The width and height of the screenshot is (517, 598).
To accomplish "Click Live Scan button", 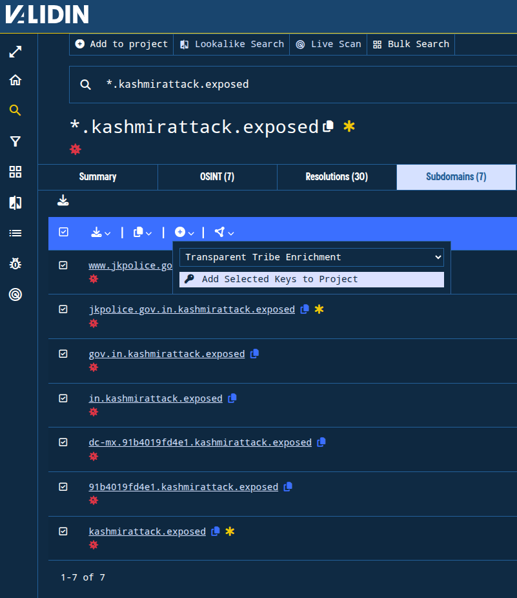I will (329, 45).
